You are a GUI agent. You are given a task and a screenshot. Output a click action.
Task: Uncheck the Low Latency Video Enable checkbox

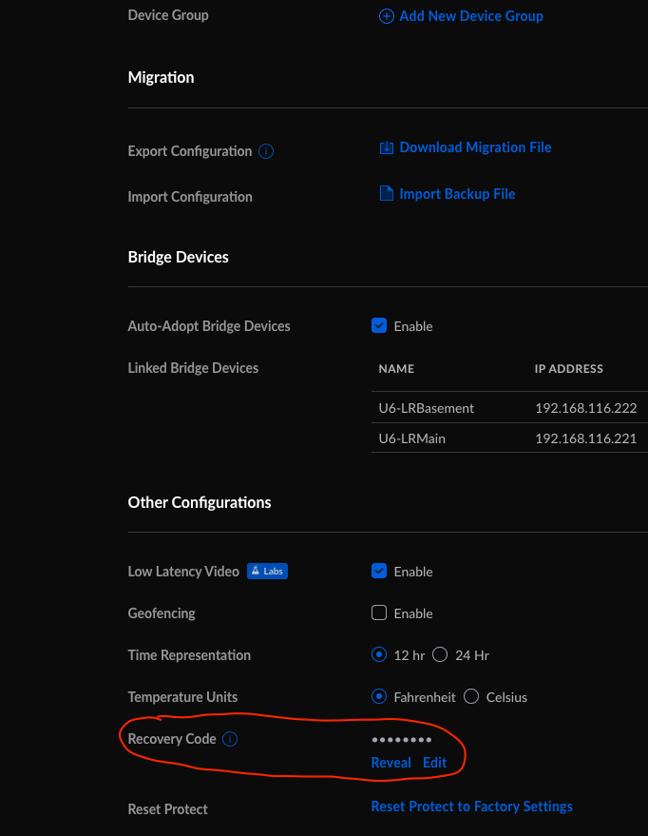click(x=379, y=572)
